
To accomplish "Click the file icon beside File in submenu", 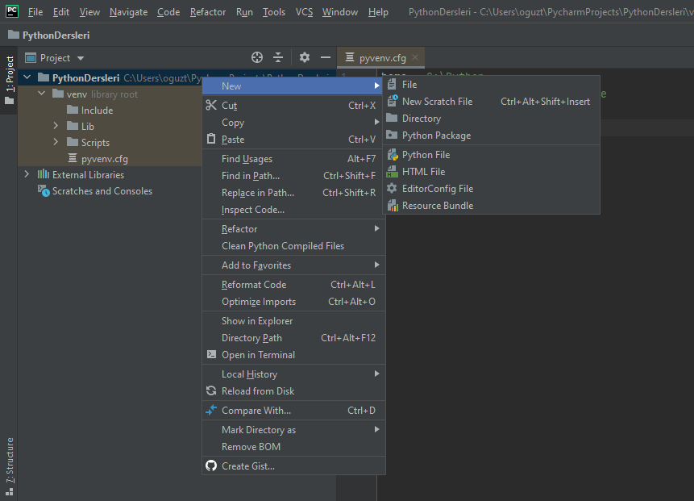I will pyautogui.click(x=392, y=84).
